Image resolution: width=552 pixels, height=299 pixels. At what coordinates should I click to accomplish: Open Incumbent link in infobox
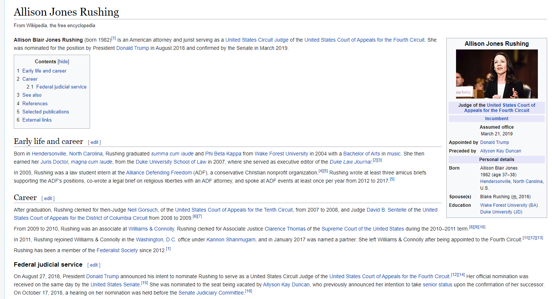(x=497, y=119)
